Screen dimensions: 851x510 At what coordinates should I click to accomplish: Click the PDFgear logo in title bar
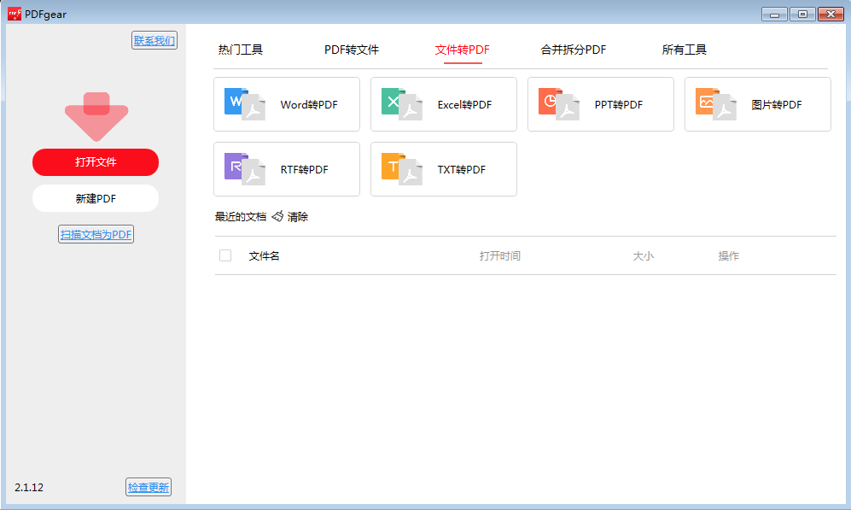pyautogui.click(x=15, y=14)
